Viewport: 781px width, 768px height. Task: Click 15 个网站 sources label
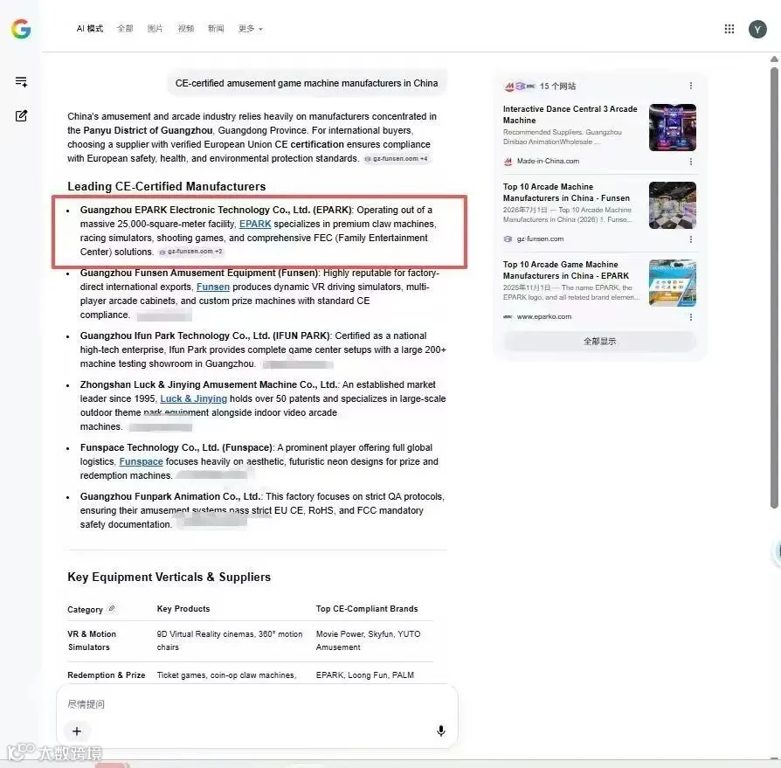[x=557, y=86]
